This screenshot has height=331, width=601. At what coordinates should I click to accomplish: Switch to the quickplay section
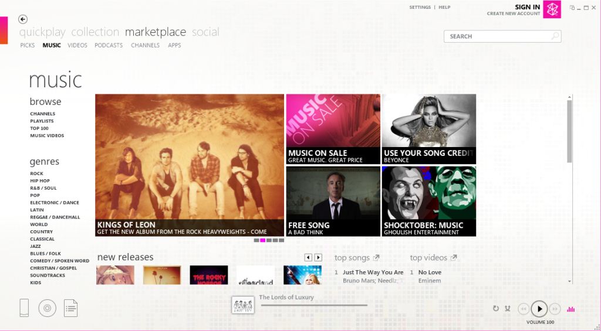pyautogui.click(x=42, y=32)
